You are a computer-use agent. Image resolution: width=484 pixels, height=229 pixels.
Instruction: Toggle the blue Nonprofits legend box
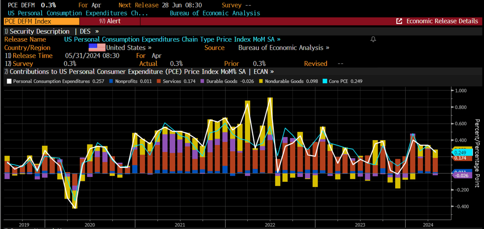(111, 81)
